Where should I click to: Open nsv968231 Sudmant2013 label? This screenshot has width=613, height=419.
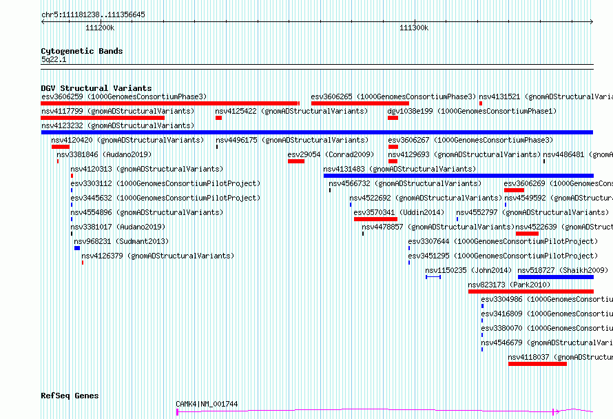point(121,241)
